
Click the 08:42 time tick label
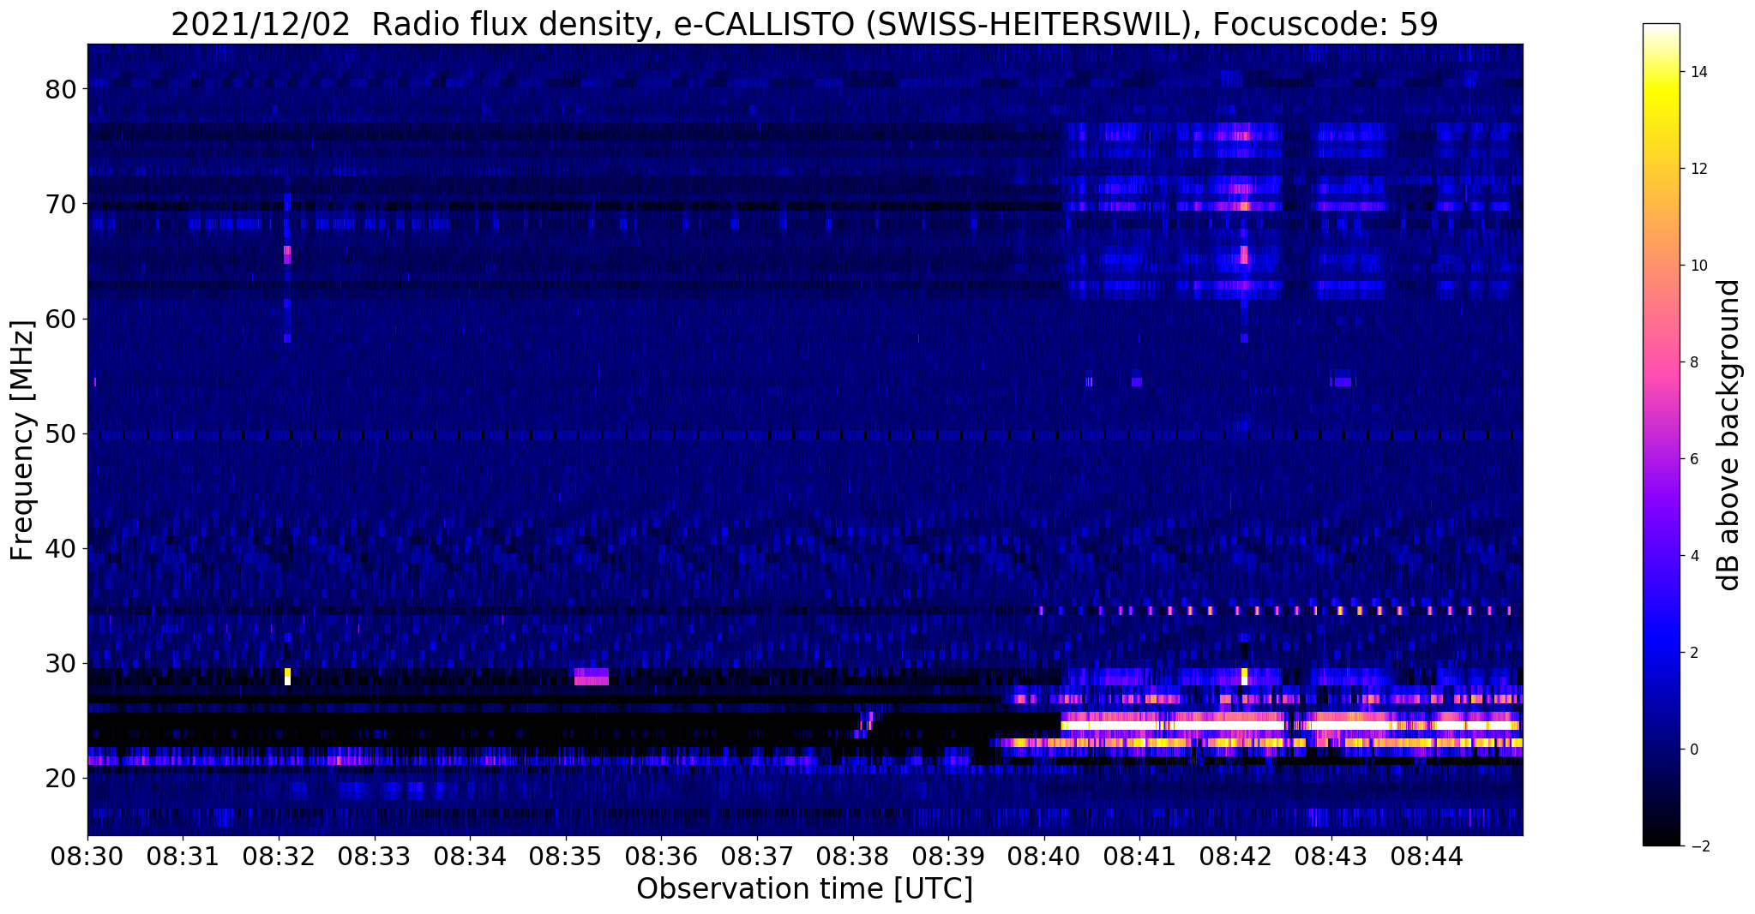click(1235, 856)
